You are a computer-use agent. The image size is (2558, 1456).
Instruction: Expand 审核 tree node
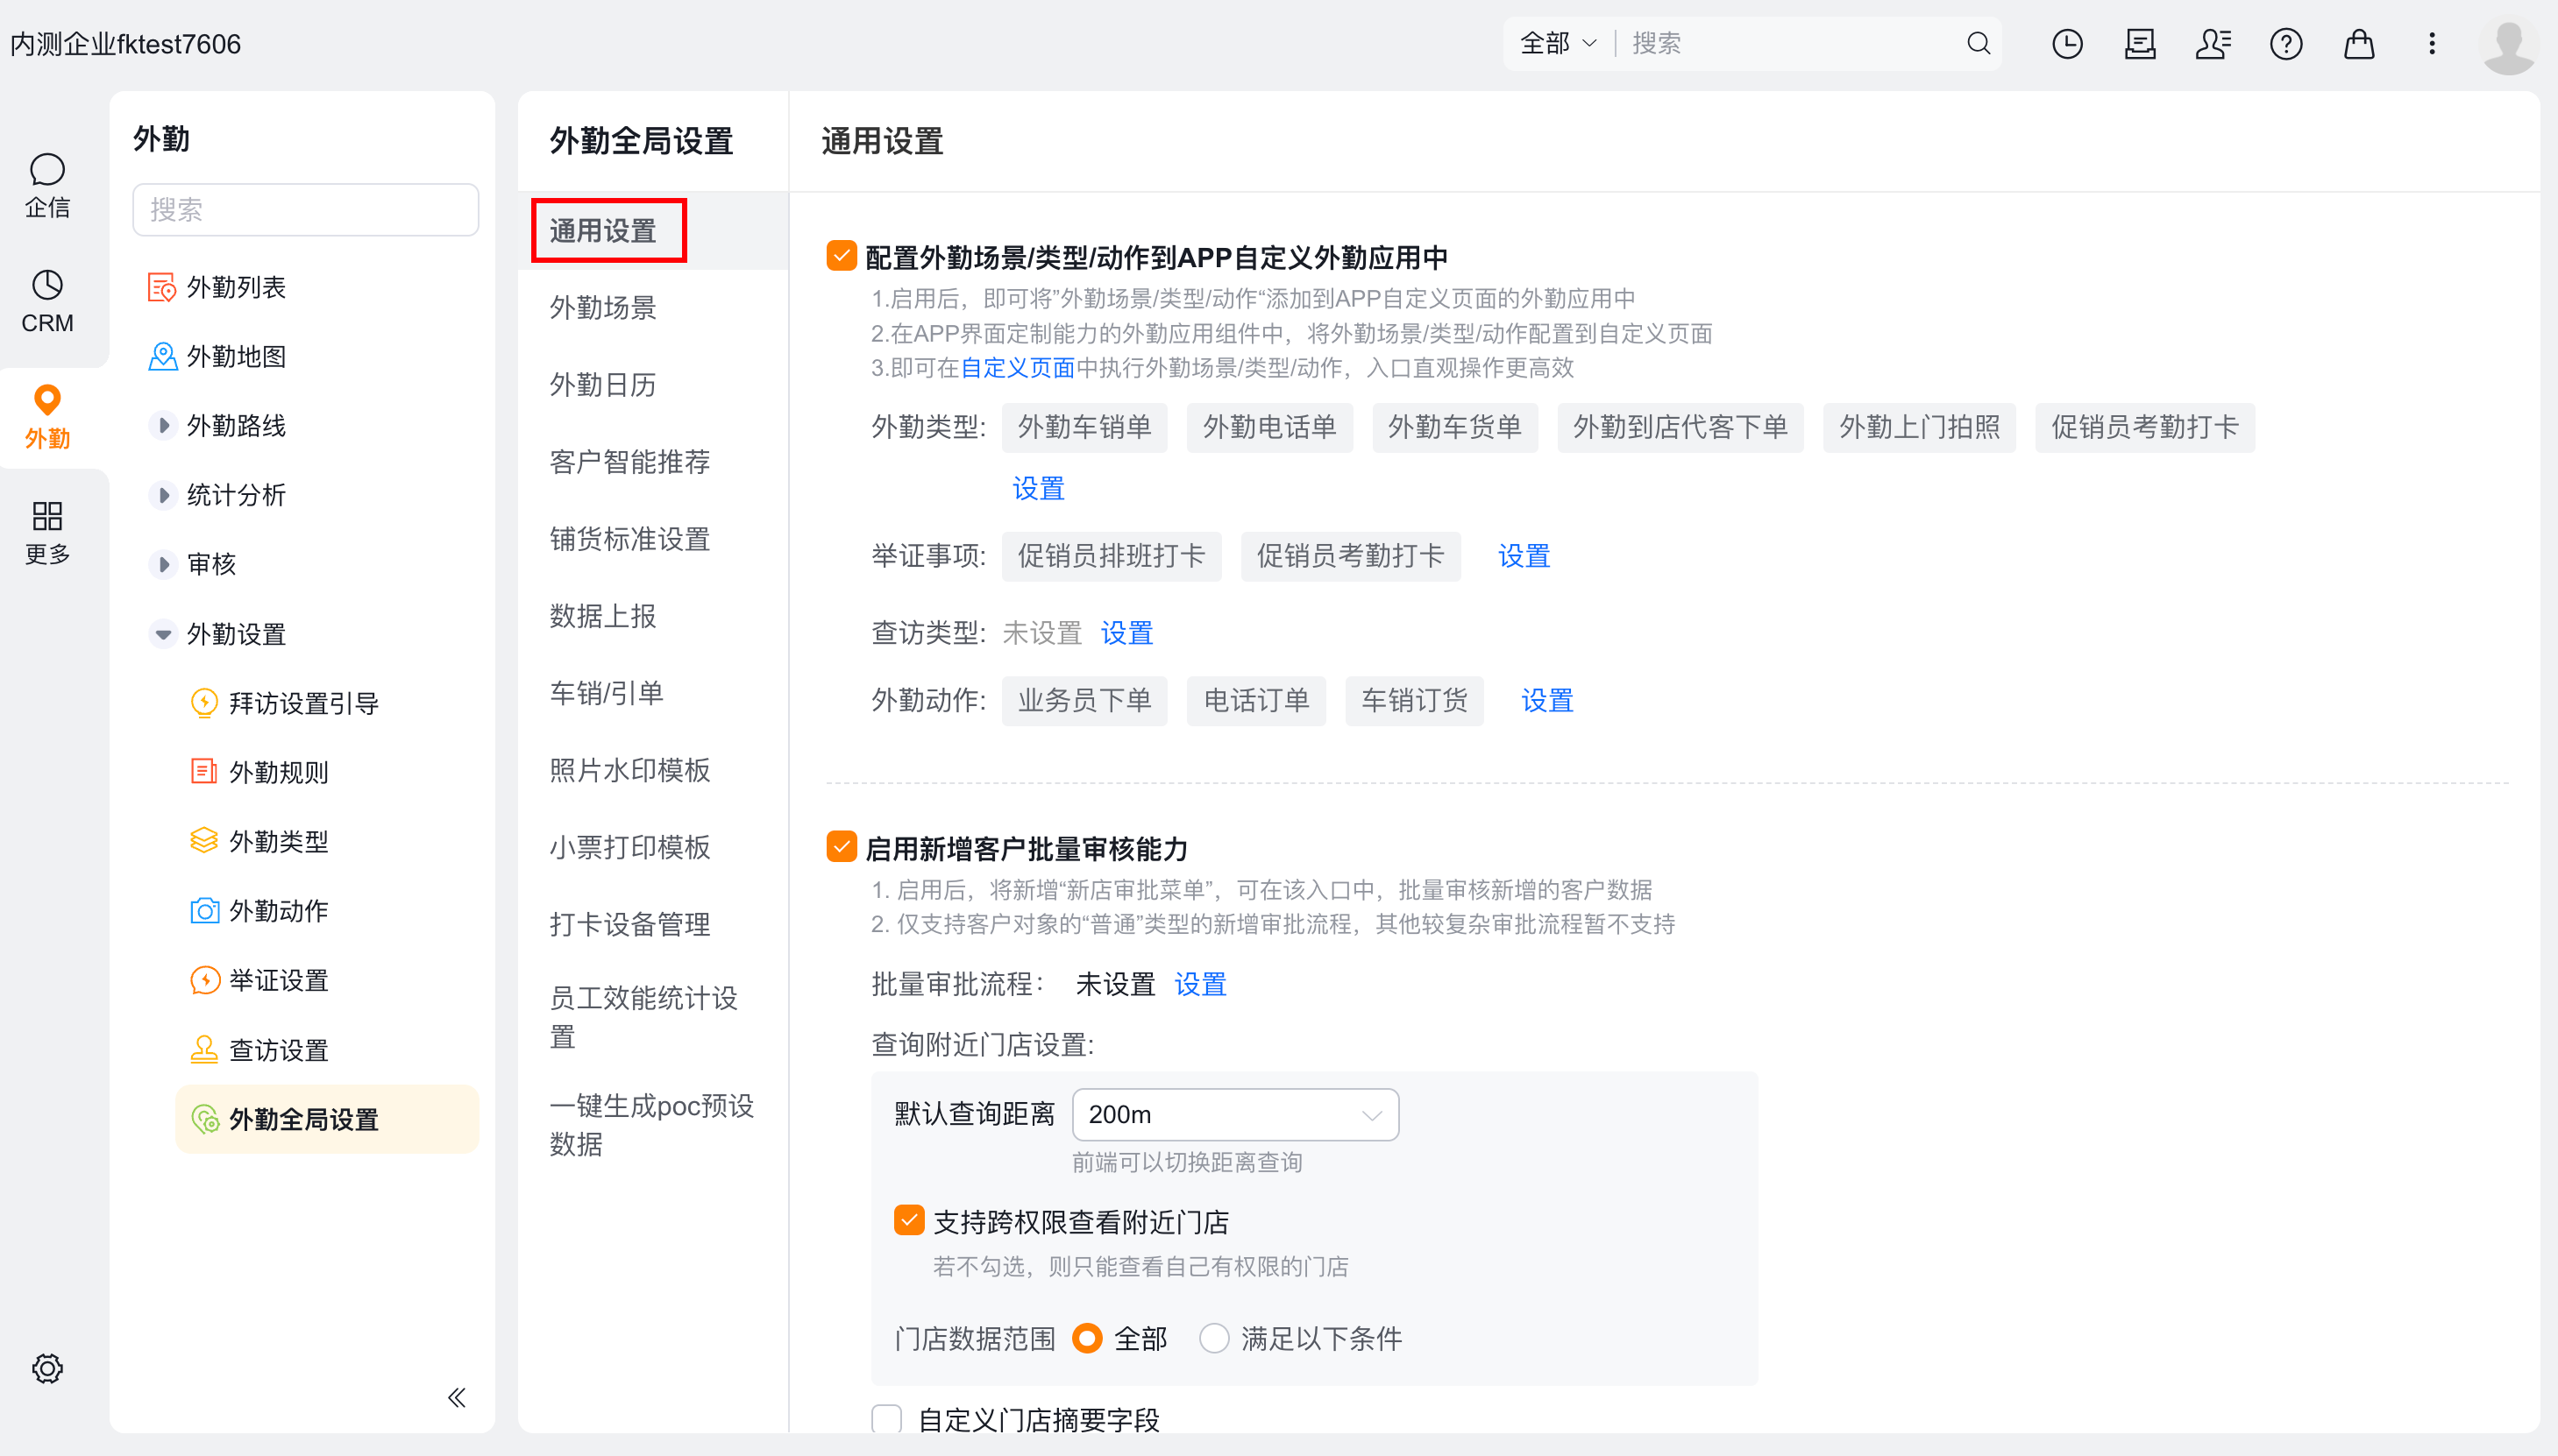(x=164, y=564)
